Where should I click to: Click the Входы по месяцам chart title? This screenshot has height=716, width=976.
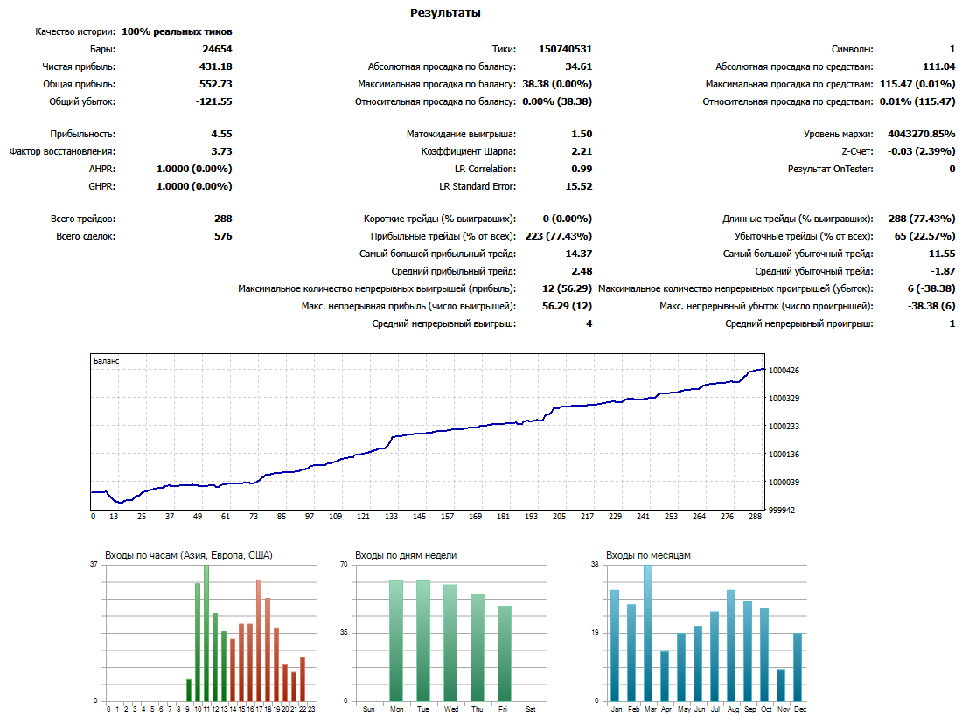point(648,555)
